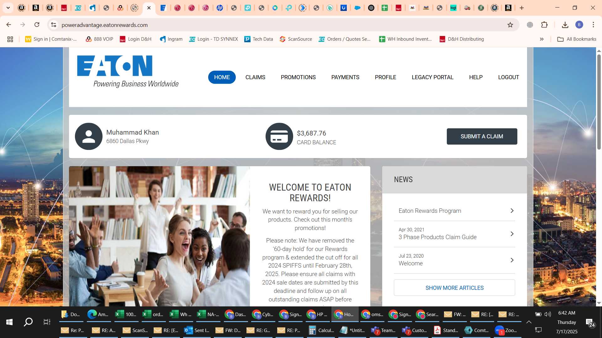Expand the 3 Phase Products Claim Guide chevron
Image resolution: width=602 pixels, height=338 pixels.
click(x=512, y=234)
